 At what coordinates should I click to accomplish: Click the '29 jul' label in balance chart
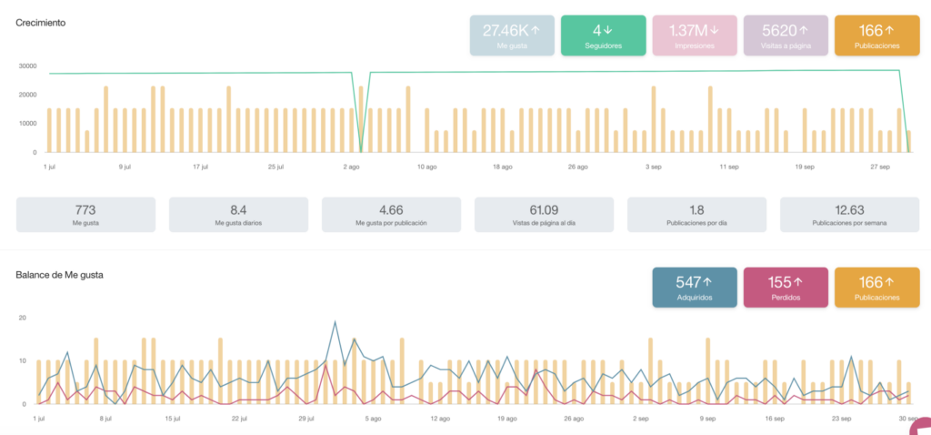(x=305, y=419)
